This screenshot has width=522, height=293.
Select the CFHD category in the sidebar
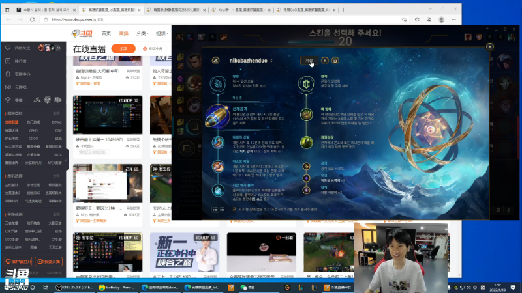[33, 130]
